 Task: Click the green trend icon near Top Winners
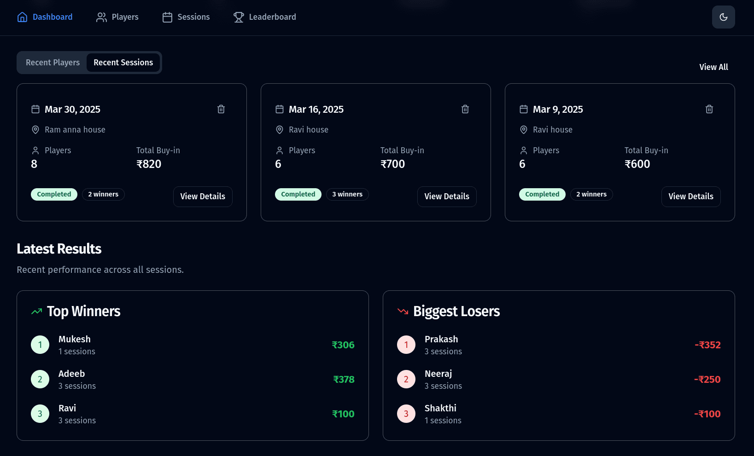click(36, 311)
